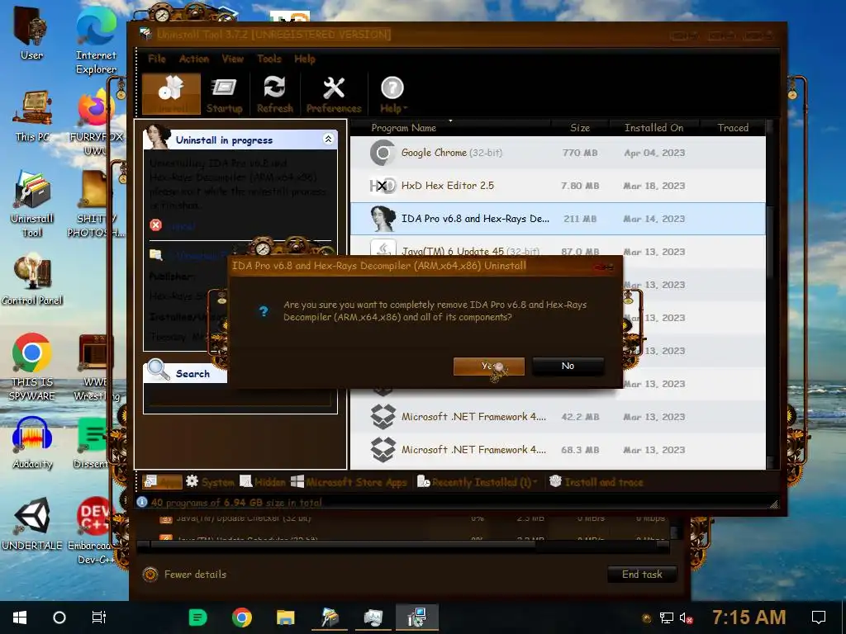Open the Uninstall Tool desktop shortcut
Viewport: 846px width, 634px height.
(32, 204)
